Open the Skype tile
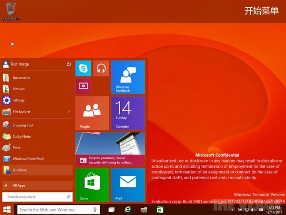 pos(83,69)
